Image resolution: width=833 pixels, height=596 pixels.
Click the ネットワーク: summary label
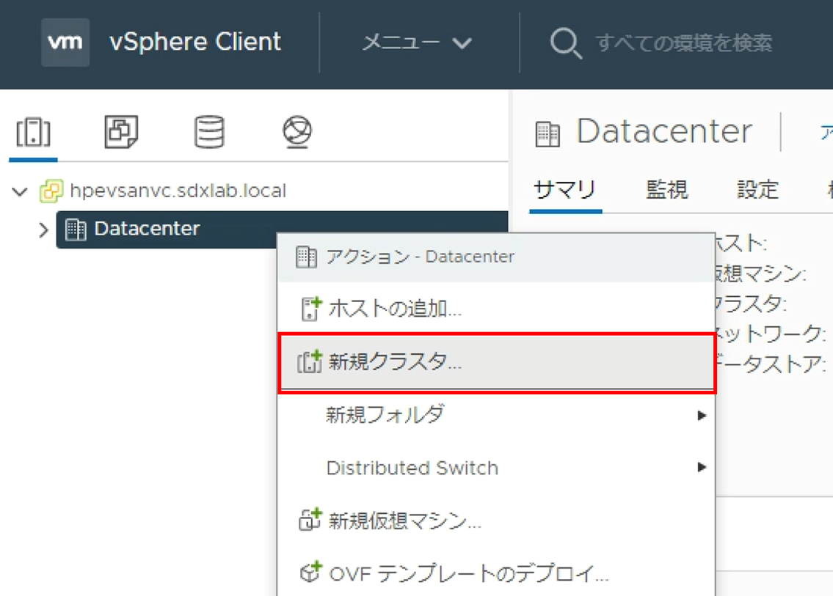coord(771,334)
